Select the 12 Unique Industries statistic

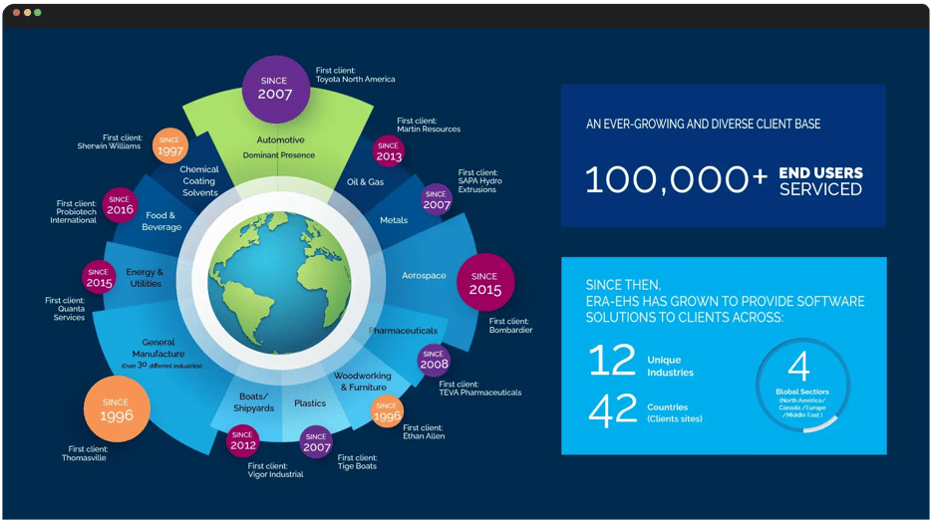[641, 362]
